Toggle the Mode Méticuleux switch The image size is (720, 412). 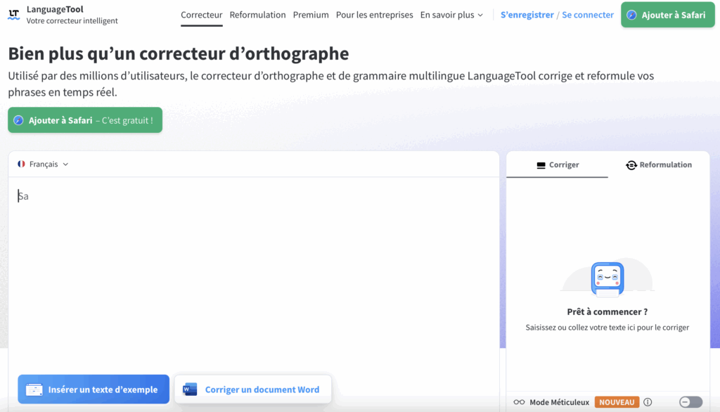pos(690,402)
